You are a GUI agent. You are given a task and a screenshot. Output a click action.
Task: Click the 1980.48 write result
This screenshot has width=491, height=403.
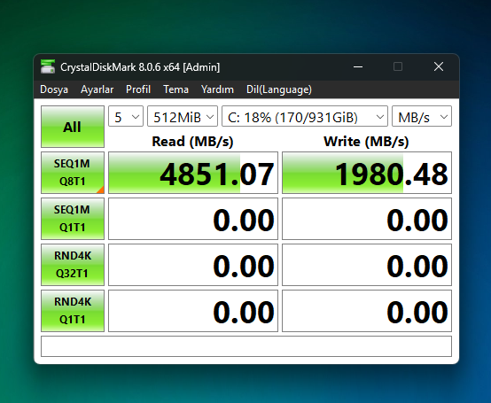coord(367,173)
